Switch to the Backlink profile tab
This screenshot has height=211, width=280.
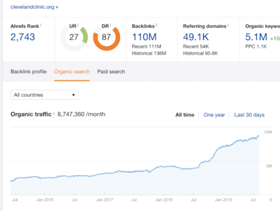[28, 72]
